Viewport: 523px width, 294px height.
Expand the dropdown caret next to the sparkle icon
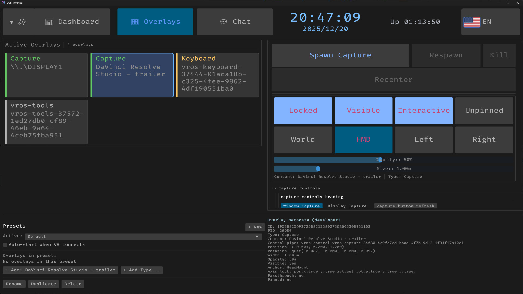[11, 22]
